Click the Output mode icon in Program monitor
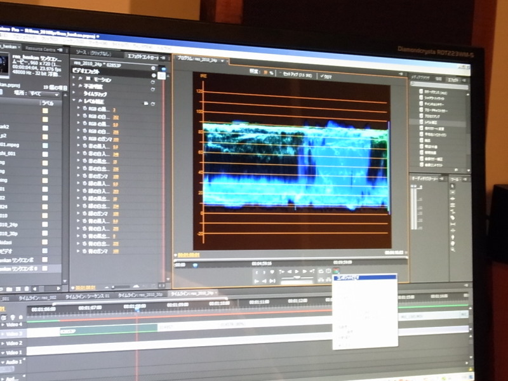 337,271
